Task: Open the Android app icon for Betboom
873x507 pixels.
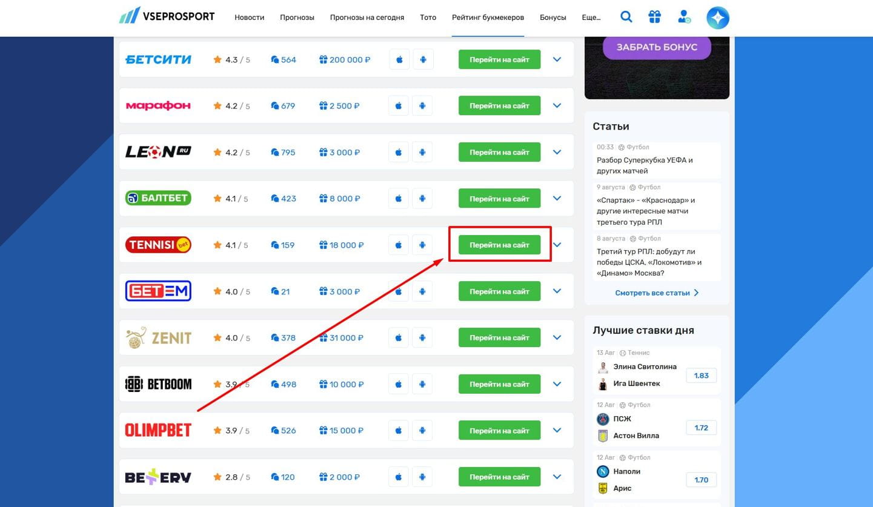Action: click(423, 384)
